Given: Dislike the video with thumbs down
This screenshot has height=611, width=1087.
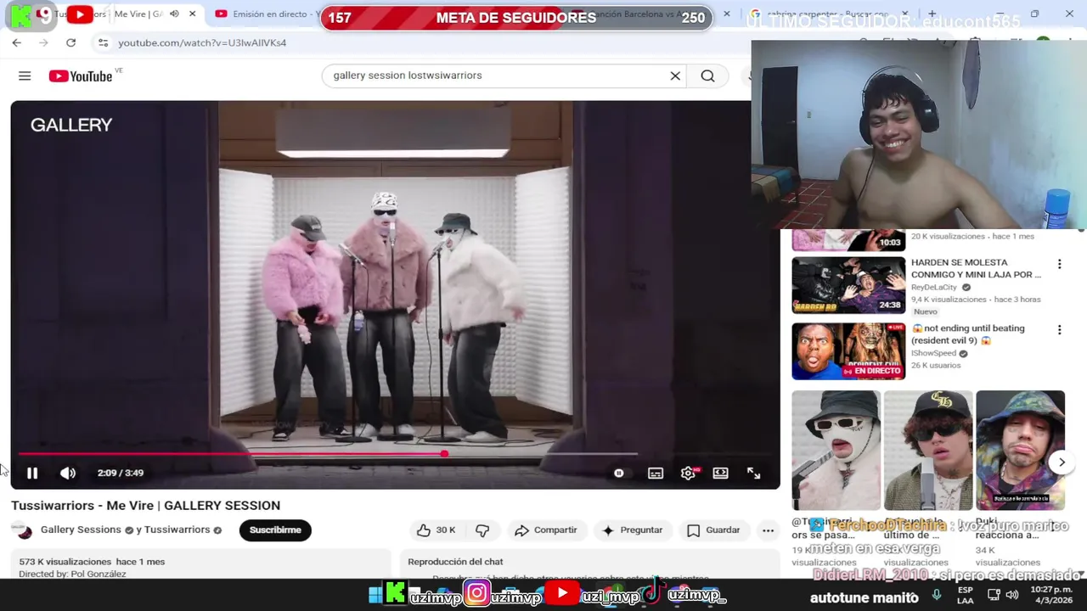Looking at the screenshot, I should [482, 530].
